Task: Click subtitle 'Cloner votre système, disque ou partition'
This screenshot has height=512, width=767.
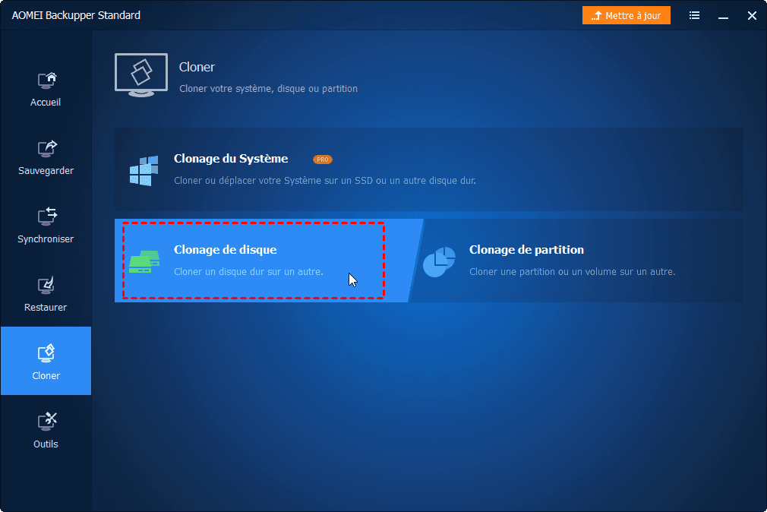Action: [x=269, y=89]
